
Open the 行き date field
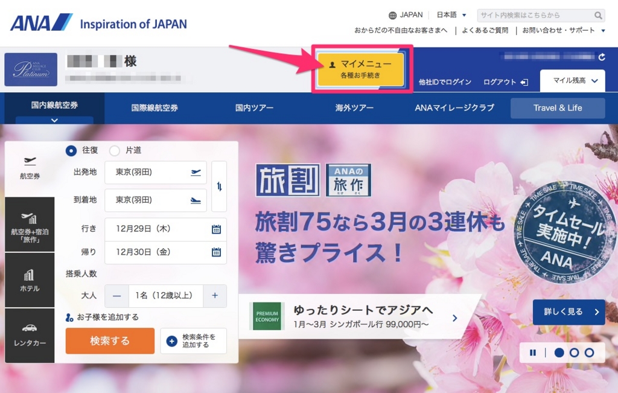tap(165, 229)
